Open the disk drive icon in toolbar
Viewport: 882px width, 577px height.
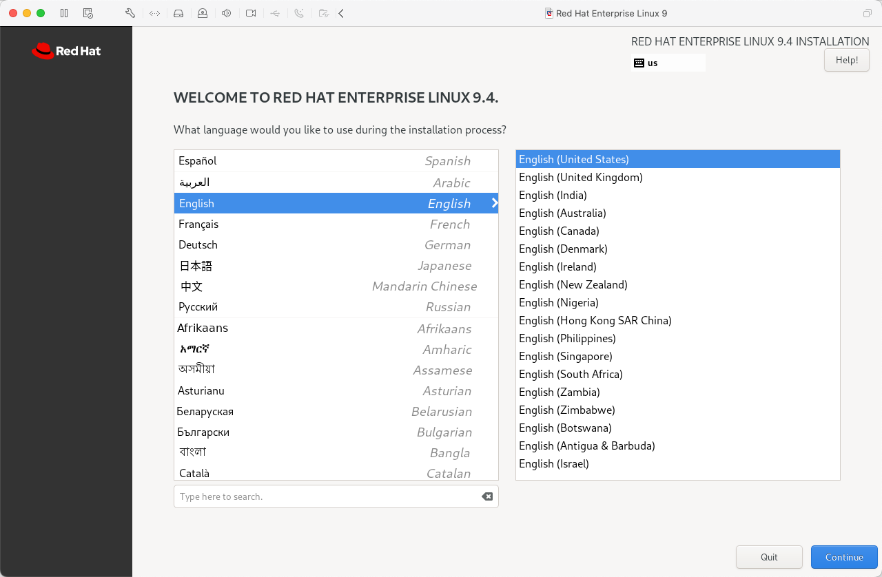click(178, 13)
